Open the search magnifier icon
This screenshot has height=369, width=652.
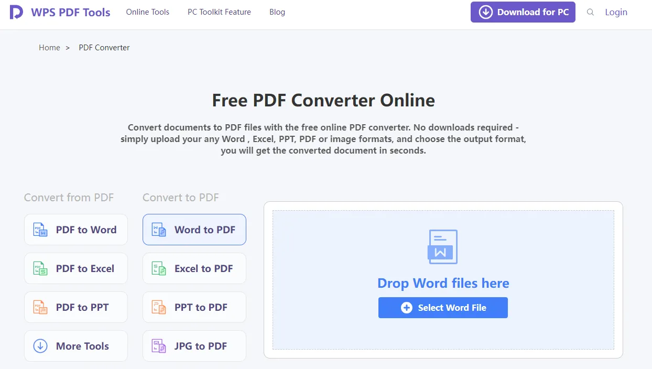(590, 12)
